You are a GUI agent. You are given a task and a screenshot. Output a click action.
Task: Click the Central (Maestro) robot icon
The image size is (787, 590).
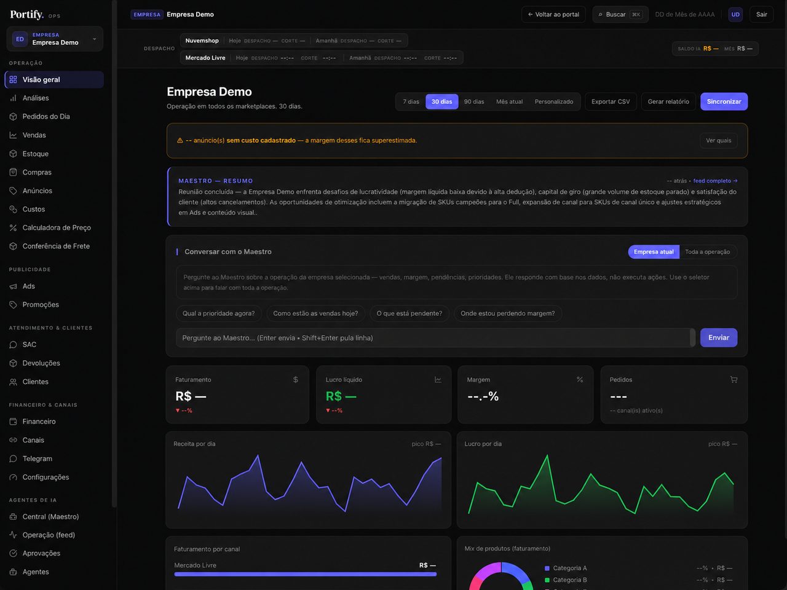[x=13, y=517]
